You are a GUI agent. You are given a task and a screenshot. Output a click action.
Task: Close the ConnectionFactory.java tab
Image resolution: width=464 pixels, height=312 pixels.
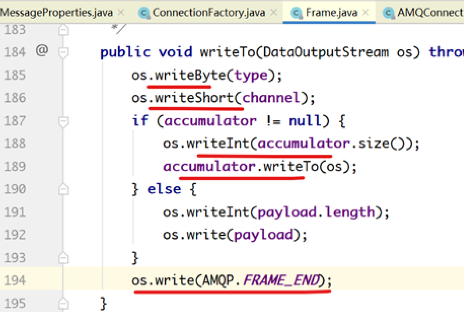274,12
